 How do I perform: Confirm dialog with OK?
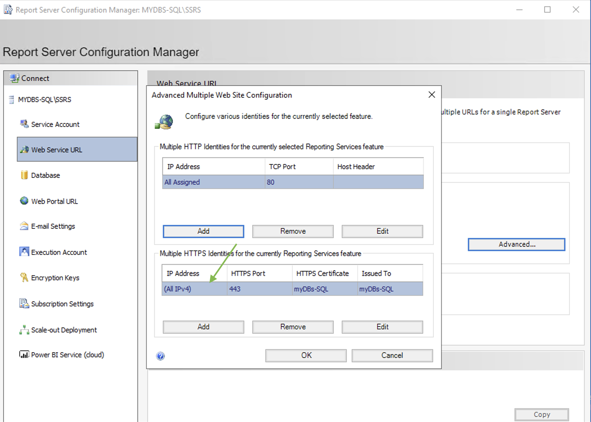(306, 355)
